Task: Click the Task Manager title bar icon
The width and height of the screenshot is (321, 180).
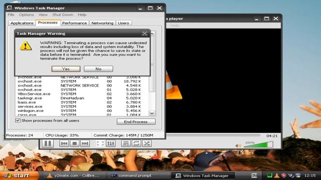Action: click(9, 8)
